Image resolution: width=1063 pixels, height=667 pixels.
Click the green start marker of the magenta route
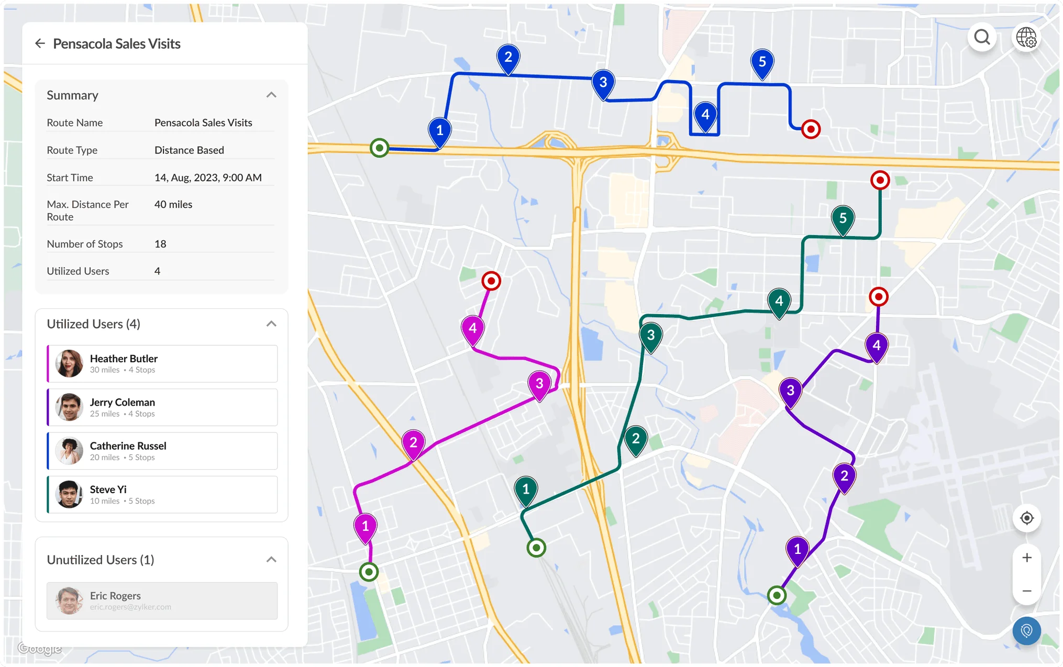coord(368,571)
